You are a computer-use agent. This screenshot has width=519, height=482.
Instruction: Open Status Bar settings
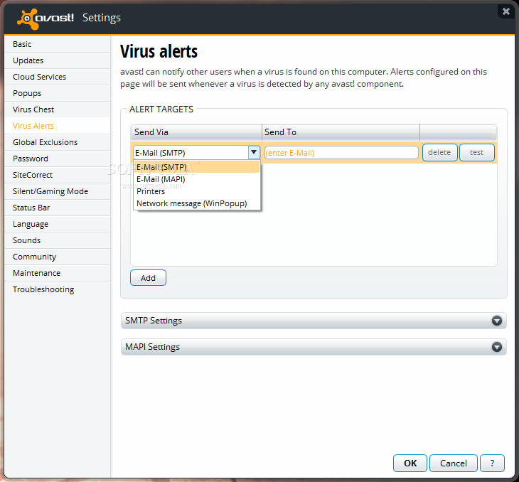pos(58,208)
